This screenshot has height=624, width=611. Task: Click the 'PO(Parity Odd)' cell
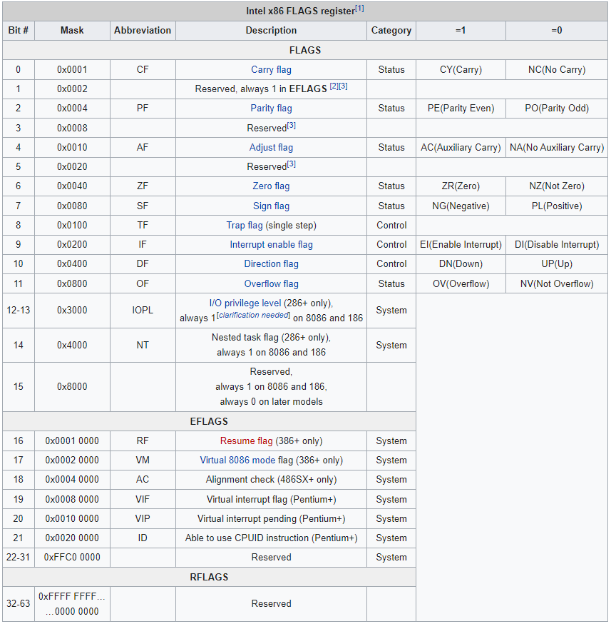tap(557, 109)
